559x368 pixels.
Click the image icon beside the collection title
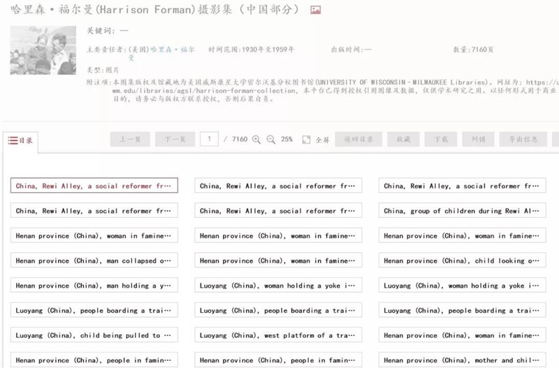point(315,10)
